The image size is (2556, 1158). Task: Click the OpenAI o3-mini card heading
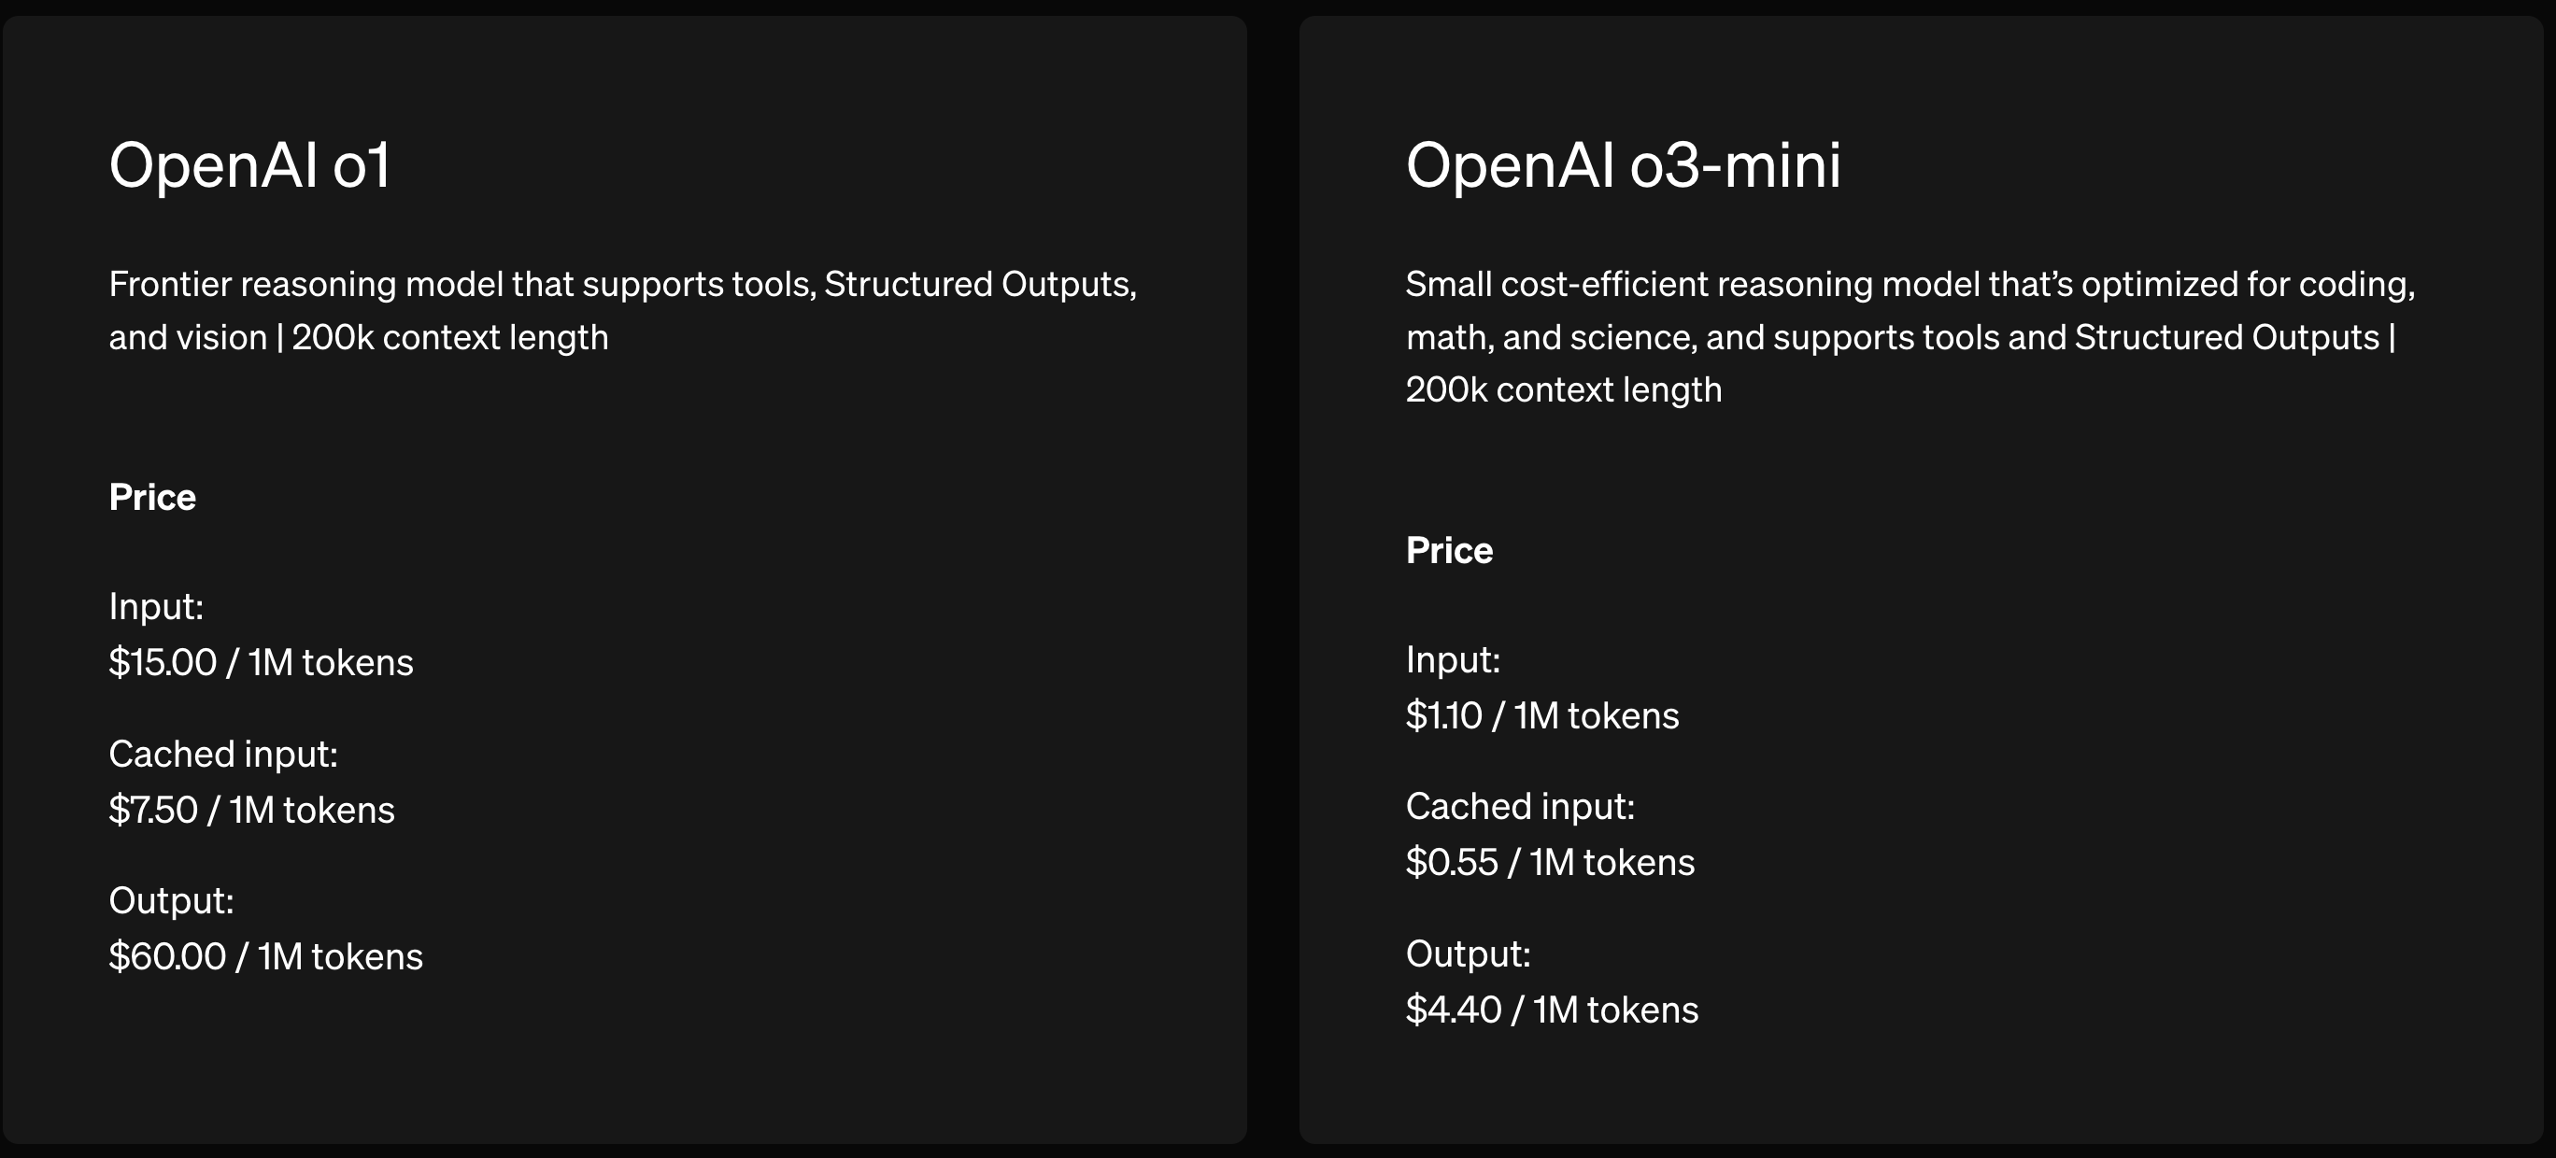pyautogui.click(x=1624, y=164)
